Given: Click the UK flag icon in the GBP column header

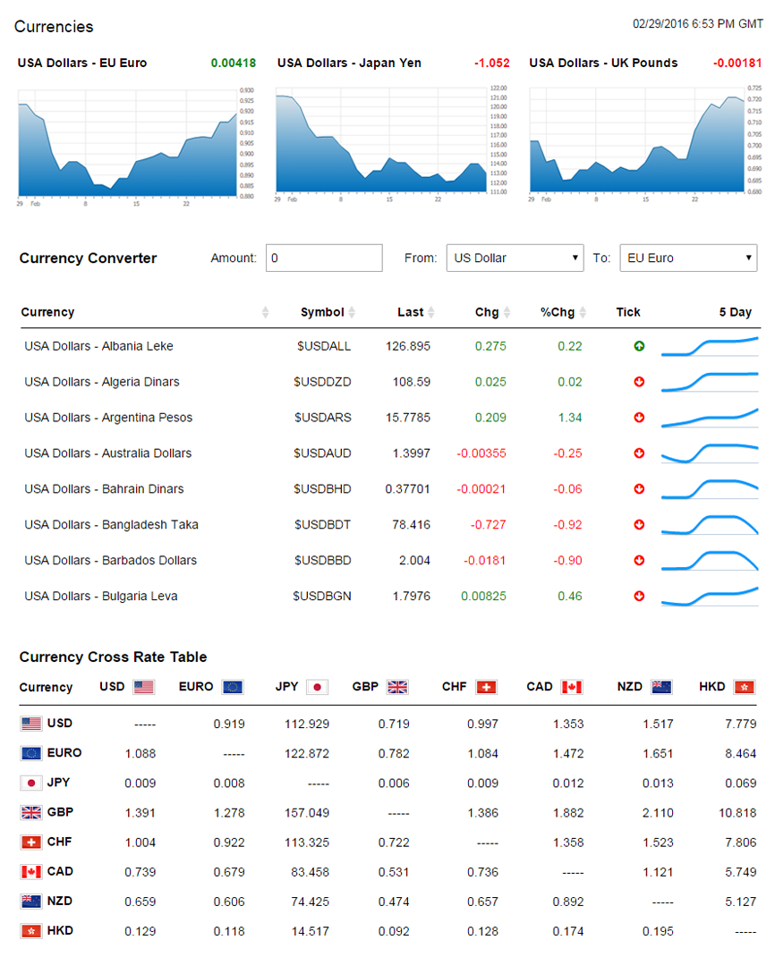Looking at the screenshot, I should coord(397,687).
